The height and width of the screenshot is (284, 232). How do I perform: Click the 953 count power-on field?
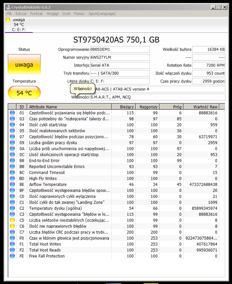209,73
